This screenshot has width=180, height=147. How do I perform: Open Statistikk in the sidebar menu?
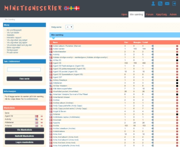pos(10,35)
